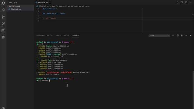Close the terminal panel
This screenshot has width=194, height=109.
pos(191,36)
